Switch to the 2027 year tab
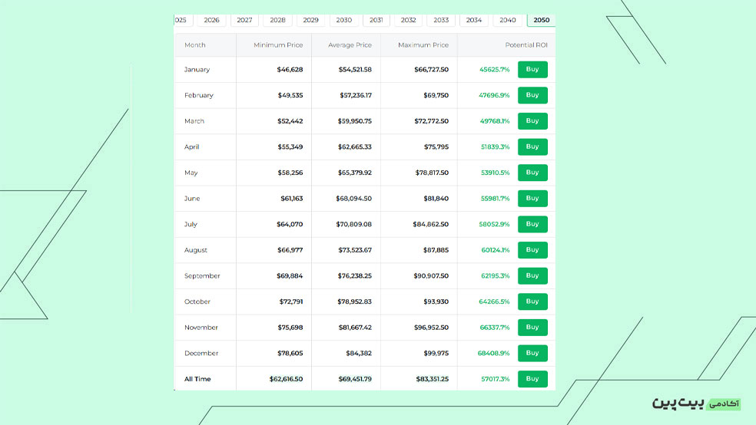756x425 pixels. tap(244, 20)
